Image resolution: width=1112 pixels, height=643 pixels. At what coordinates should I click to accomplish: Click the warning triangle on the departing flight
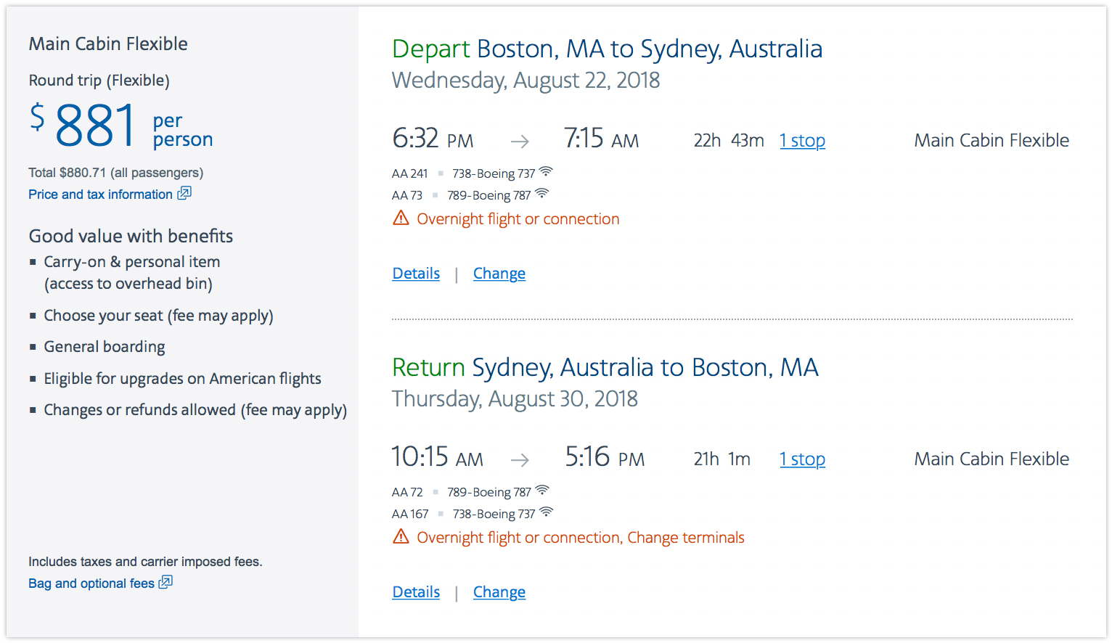click(x=401, y=218)
